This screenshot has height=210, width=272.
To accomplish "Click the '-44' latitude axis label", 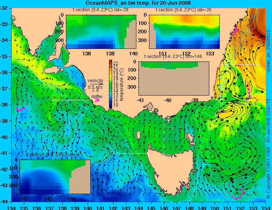I will [4, 202].
